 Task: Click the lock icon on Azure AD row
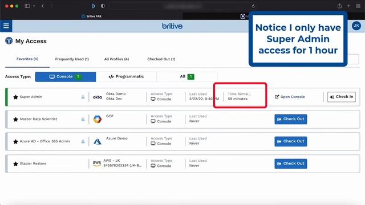(x=83, y=142)
